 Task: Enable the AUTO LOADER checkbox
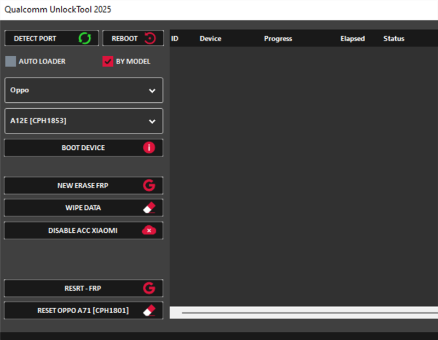[x=10, y=61]
